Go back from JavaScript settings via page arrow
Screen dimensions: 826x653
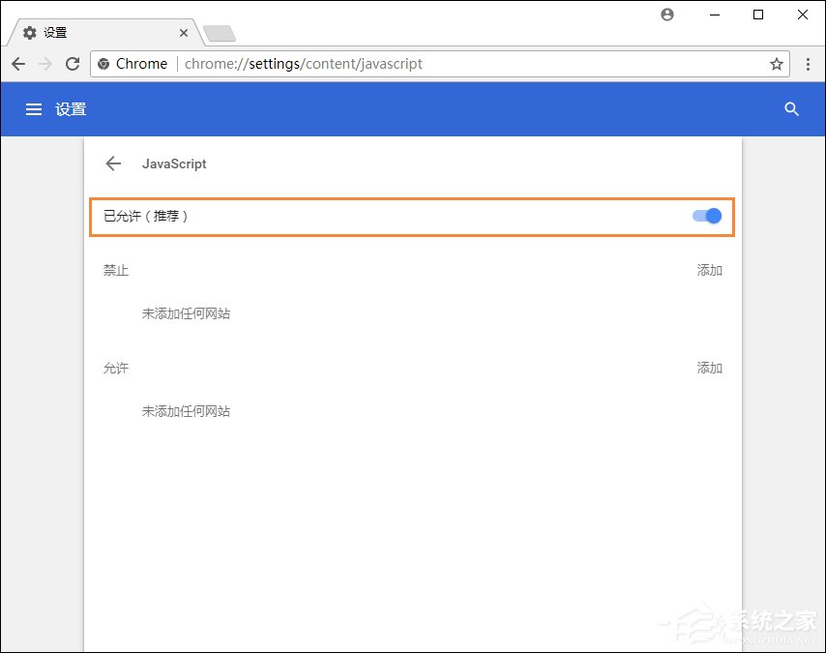113,163
